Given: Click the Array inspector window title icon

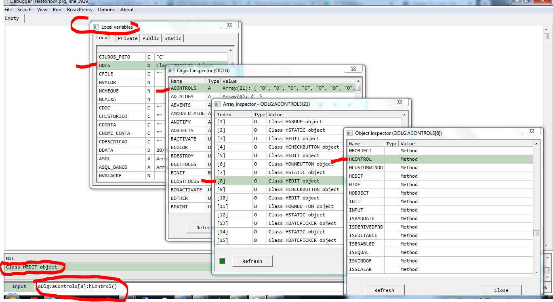Looking at the screenshot, I should 217,104.
